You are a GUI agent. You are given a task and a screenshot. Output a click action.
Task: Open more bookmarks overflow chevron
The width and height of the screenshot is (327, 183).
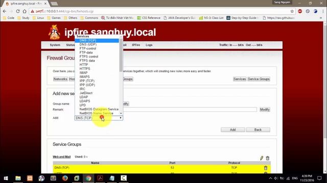[321, 18]
